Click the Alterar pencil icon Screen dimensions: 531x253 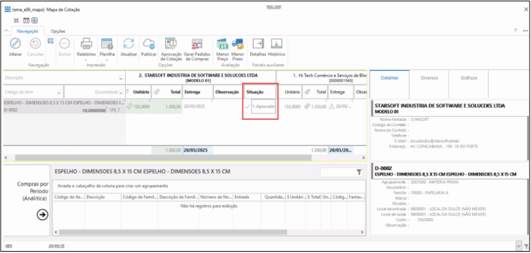(15, 43)
